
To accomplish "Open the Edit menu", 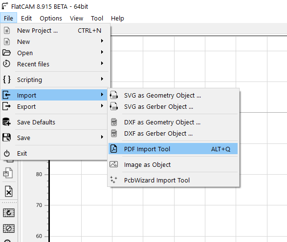I will [26, 18].
